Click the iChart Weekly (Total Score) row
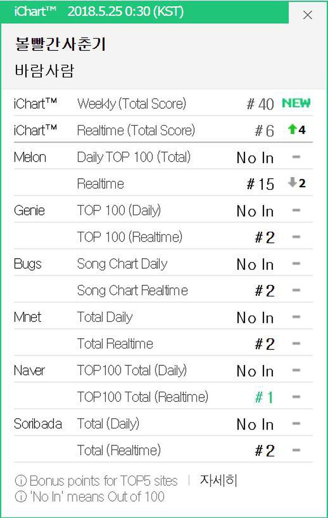The image size is (328, 518). [x=163, y=103]
